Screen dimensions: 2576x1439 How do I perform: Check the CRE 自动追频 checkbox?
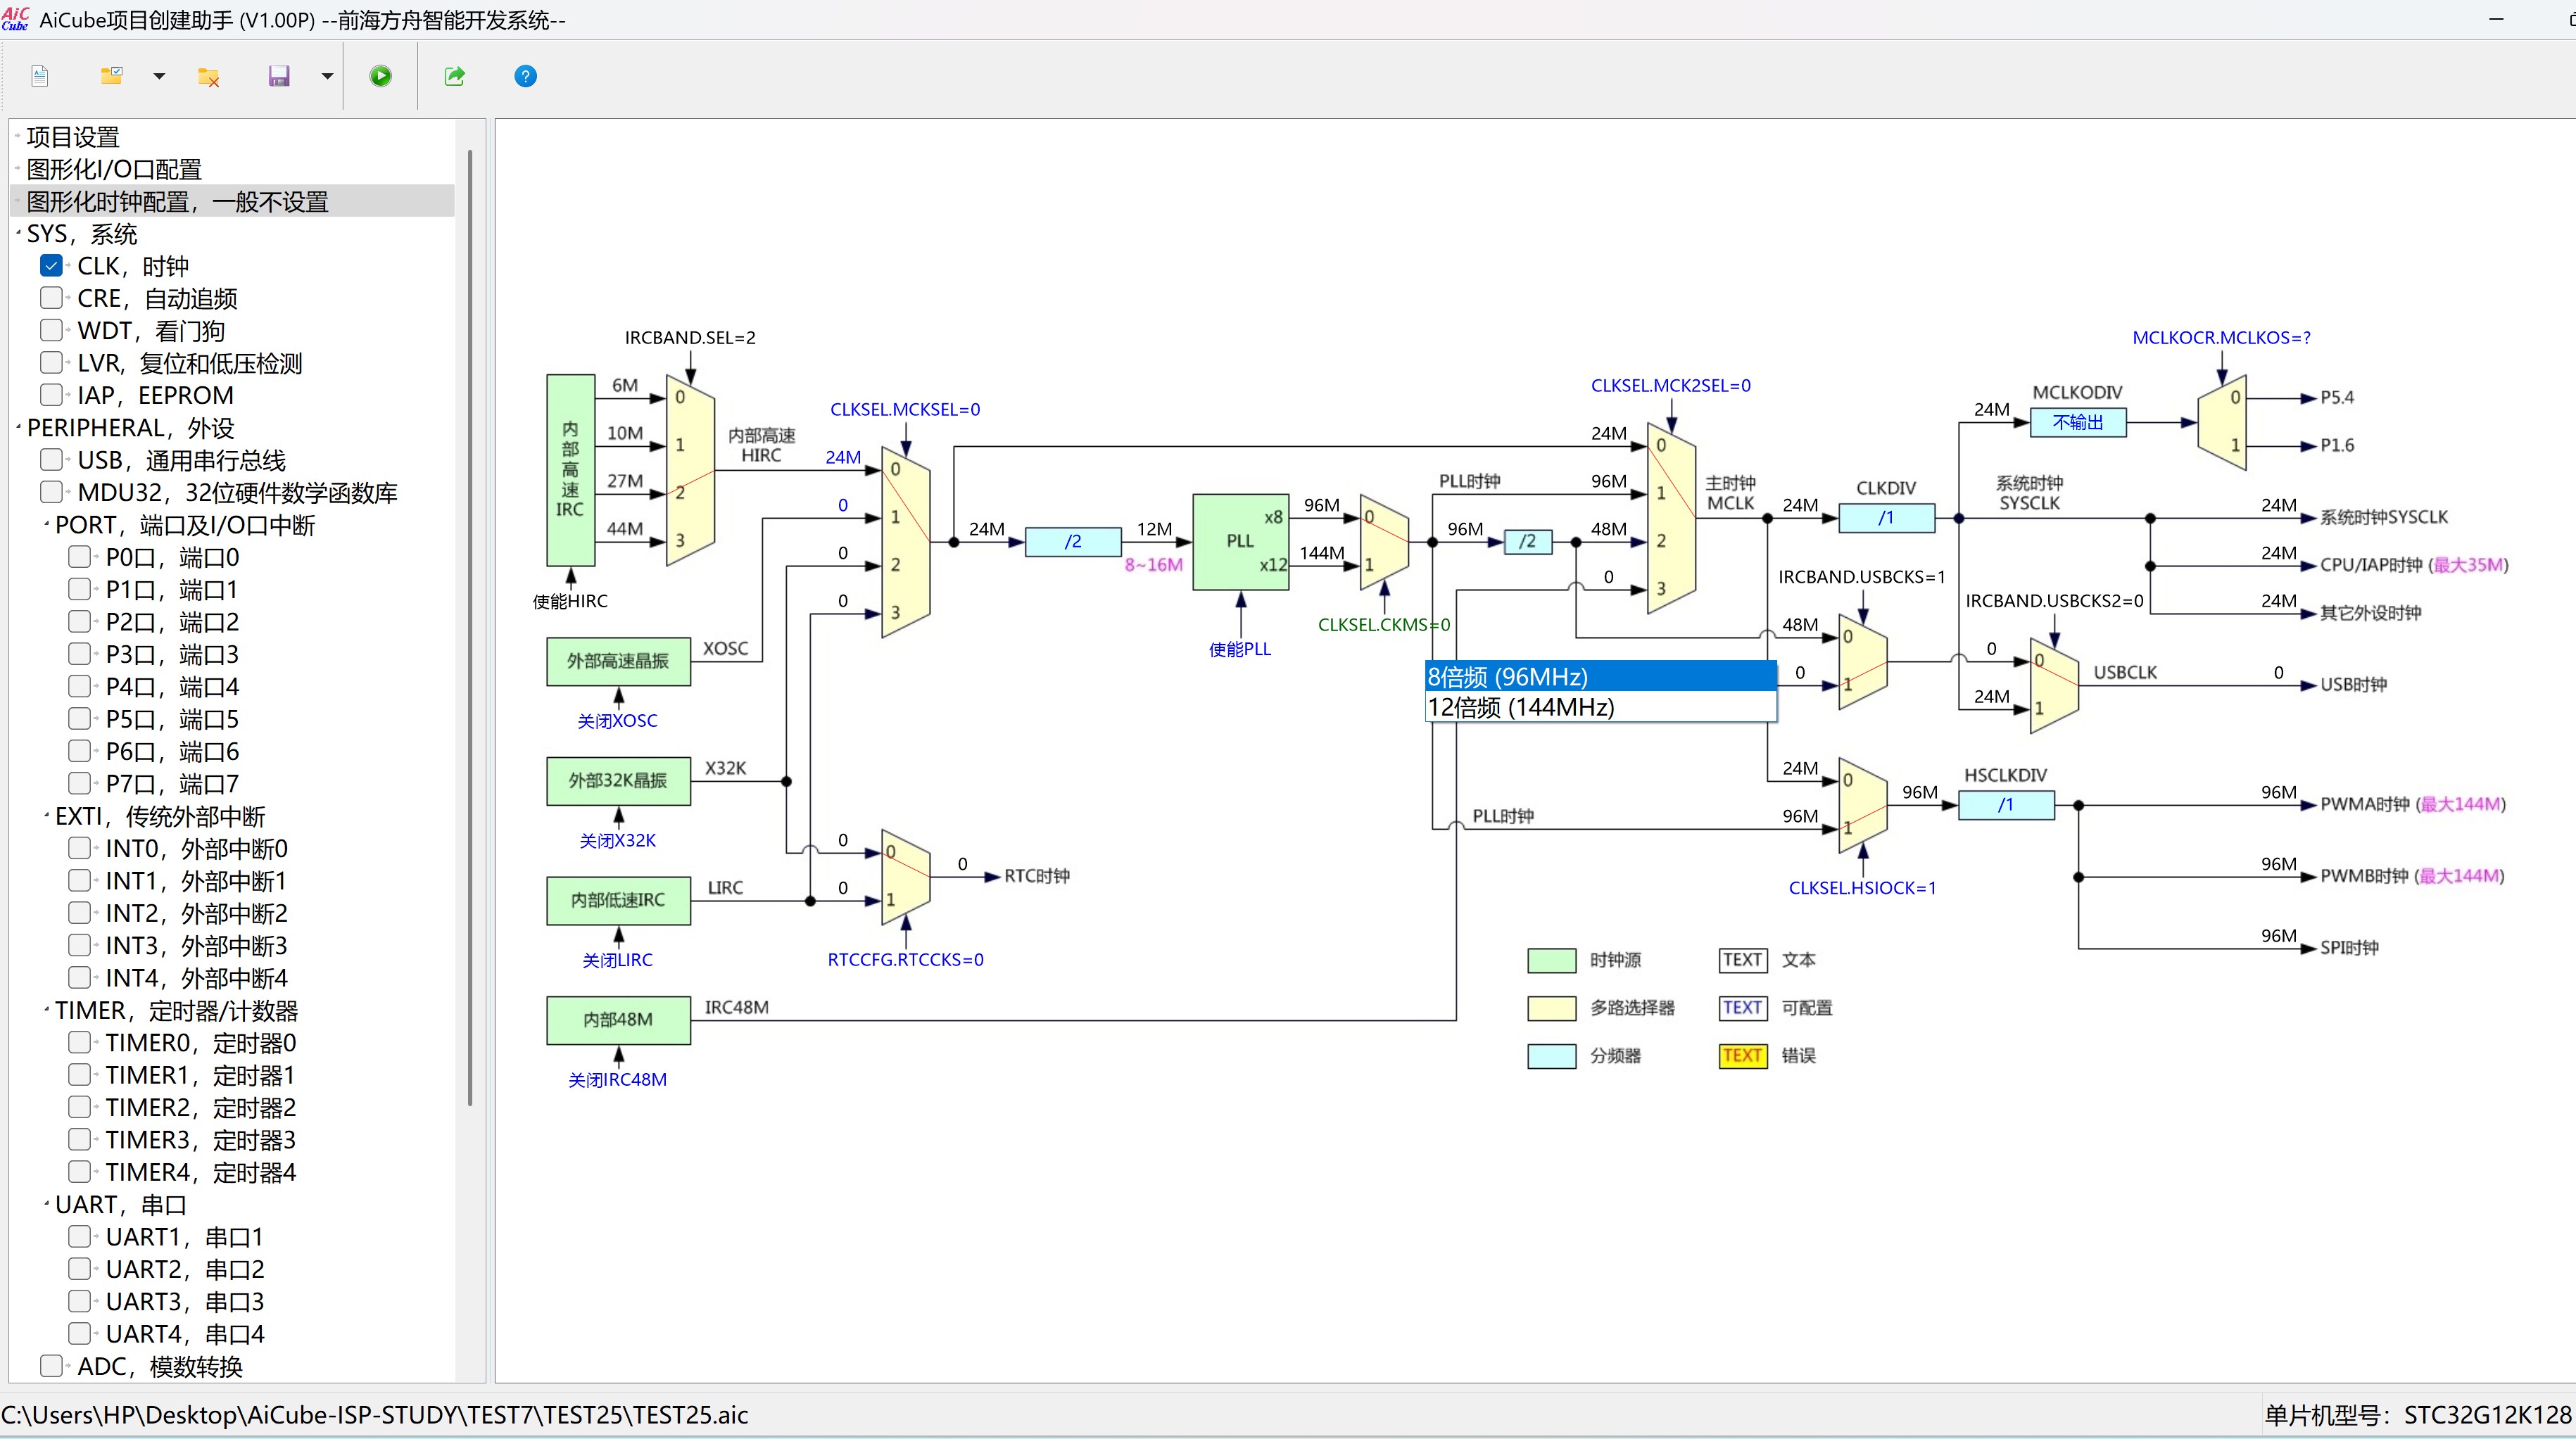tap(52, 298)
